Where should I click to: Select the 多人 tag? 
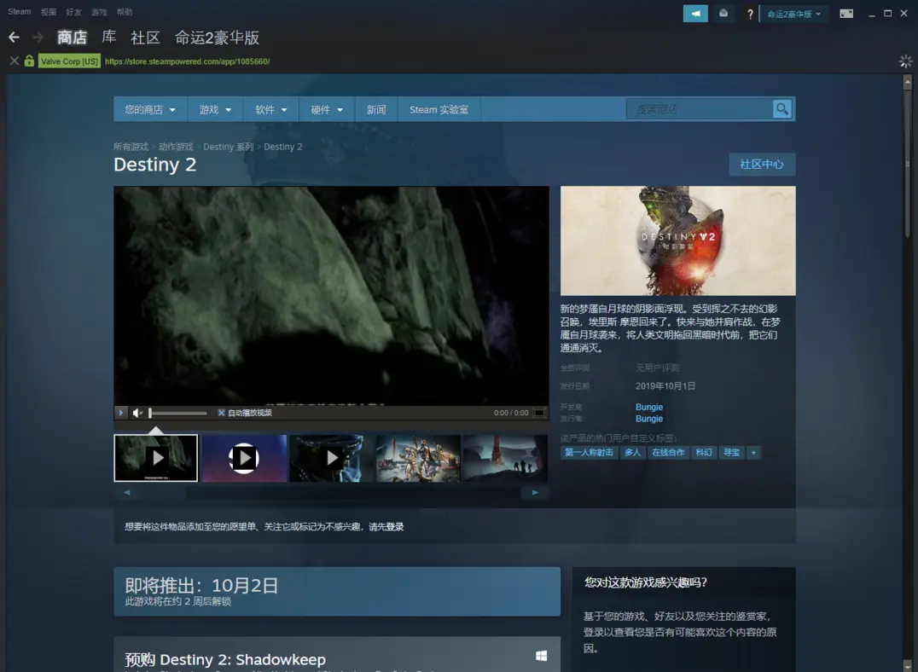click(633, 453)
